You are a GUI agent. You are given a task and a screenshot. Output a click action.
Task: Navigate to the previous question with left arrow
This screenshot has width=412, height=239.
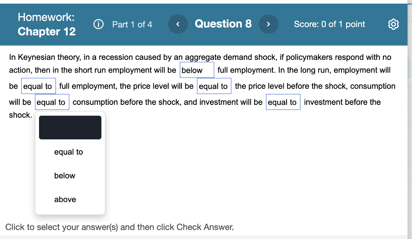coord(178,24)
